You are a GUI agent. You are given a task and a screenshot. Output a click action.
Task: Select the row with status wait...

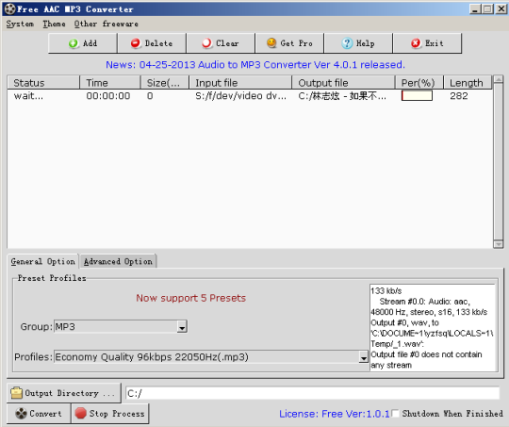(x=250, y=96)
